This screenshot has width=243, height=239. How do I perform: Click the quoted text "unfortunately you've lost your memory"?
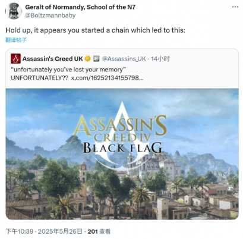(x=68, y=70)
